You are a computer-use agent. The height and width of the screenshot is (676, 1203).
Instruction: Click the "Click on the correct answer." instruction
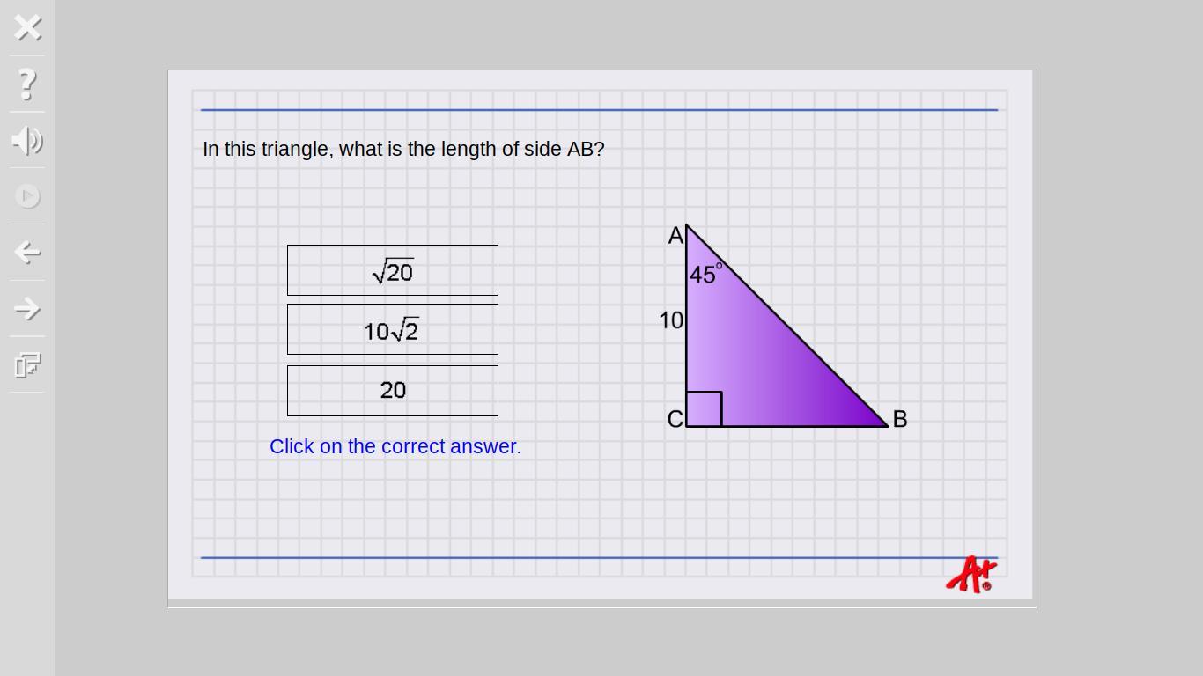pos(395,446)
